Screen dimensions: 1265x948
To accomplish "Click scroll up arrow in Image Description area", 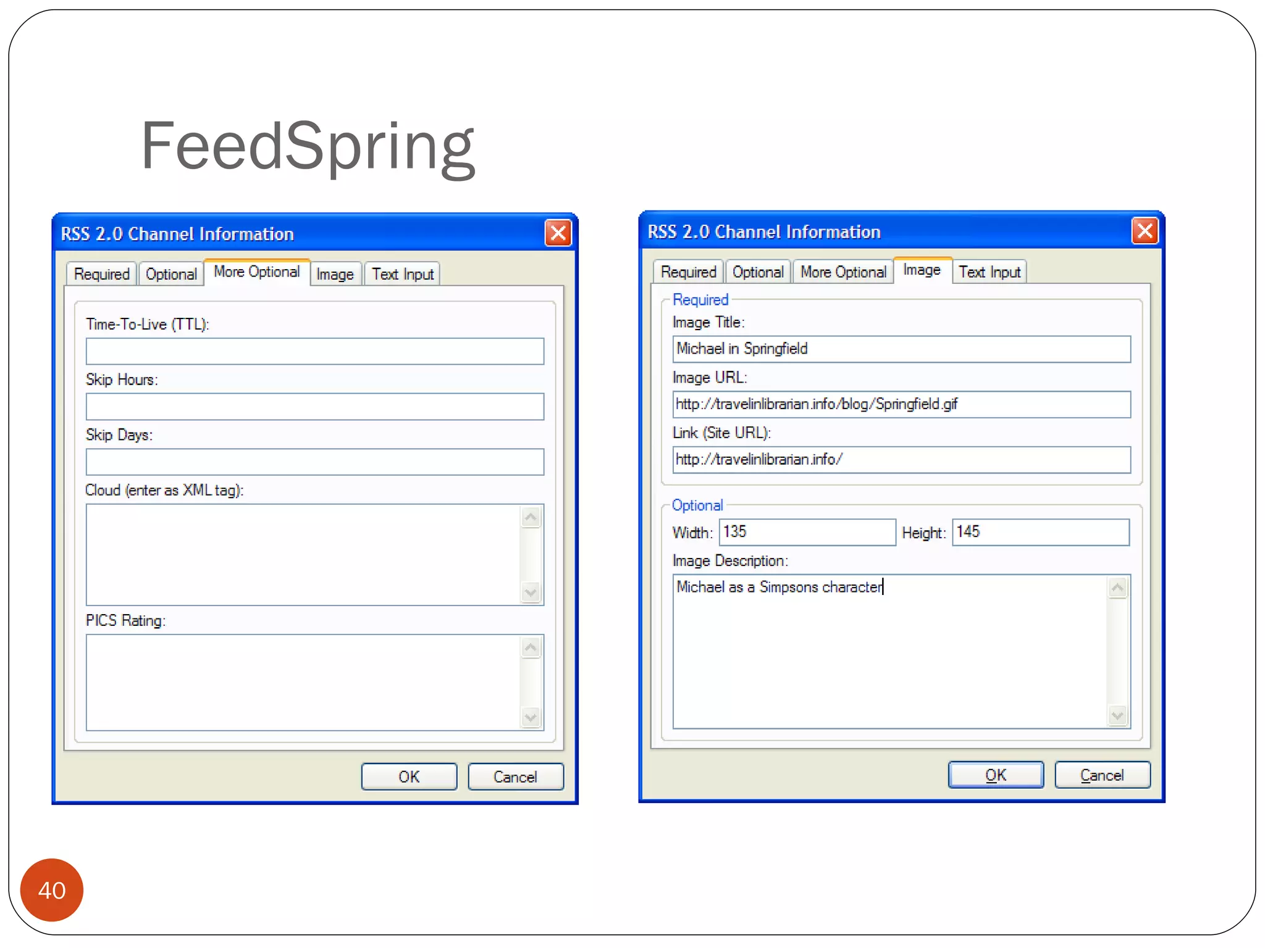I will pos(1118,588).
